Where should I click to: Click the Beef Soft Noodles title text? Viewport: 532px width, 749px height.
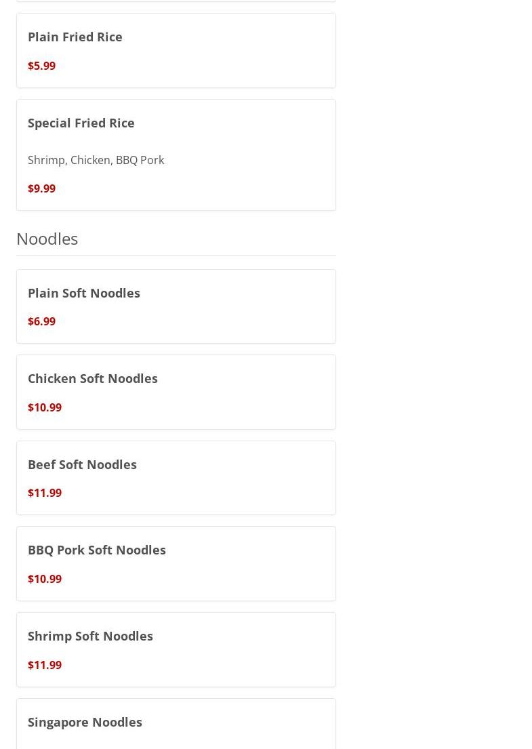click(82, 465)
